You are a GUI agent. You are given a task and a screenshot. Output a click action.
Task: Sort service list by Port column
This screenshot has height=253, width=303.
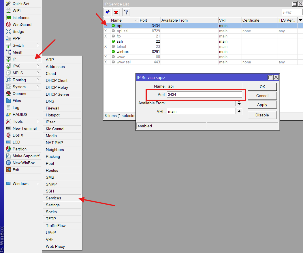[x=150, y=20]
